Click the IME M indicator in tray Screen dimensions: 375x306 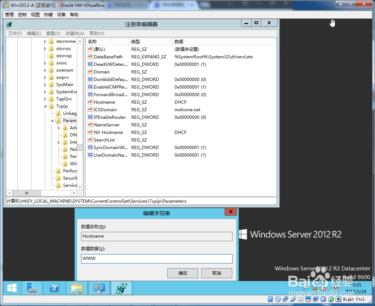336,288
